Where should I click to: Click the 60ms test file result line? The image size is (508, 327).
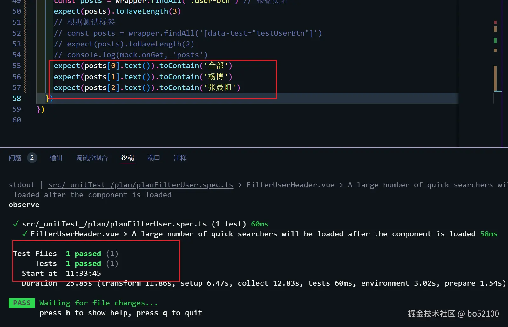[x=140, y=224]
